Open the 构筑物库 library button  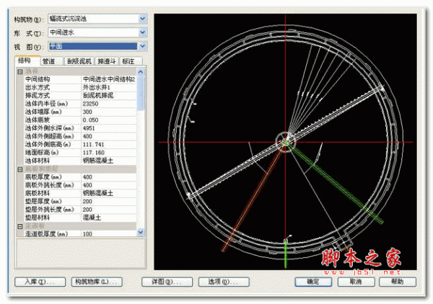(96, 280)
